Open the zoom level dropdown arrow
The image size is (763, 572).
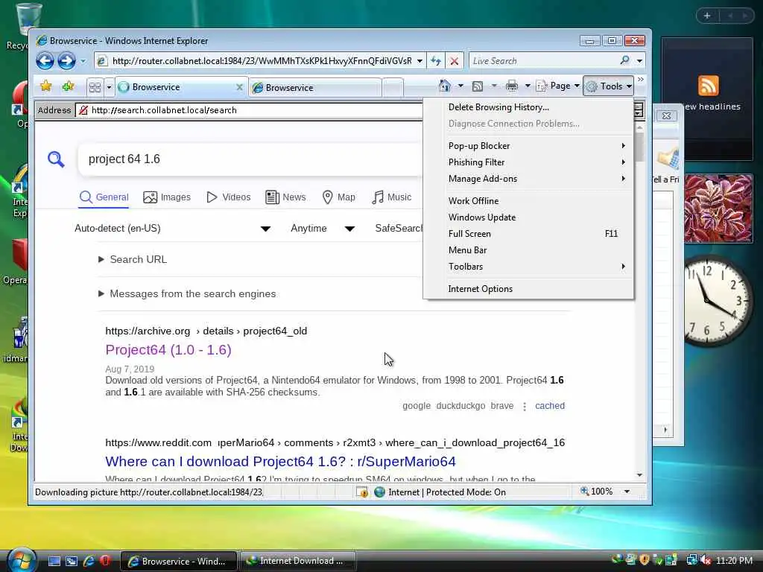click(627, 492)
